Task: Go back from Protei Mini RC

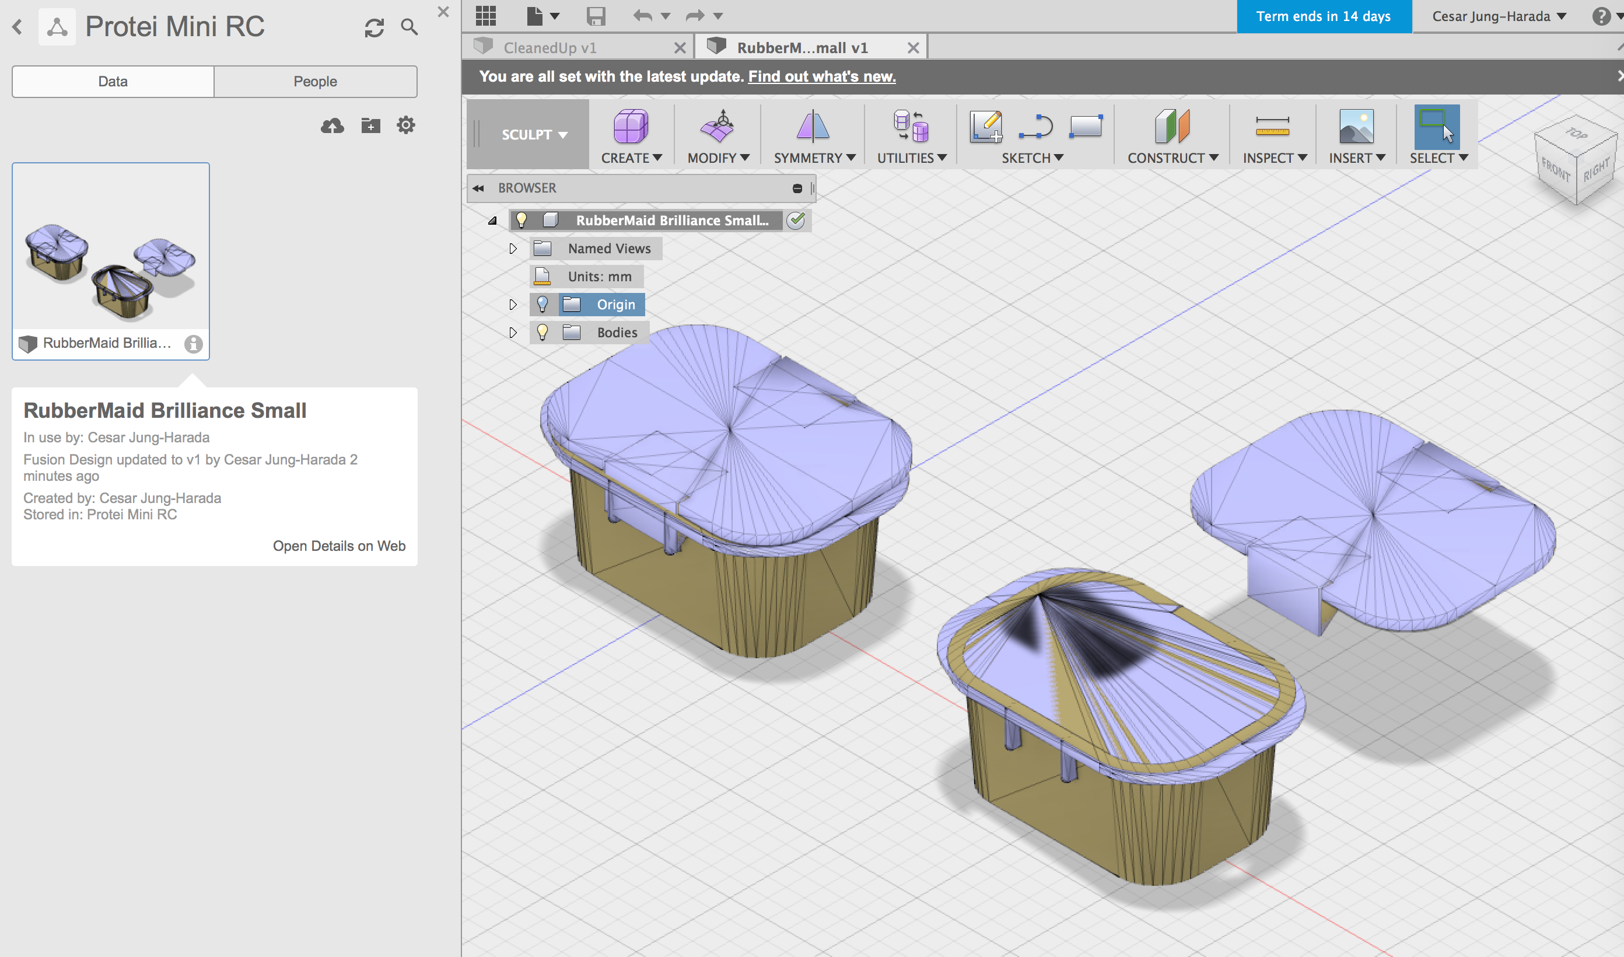Action: pyautogui.click(x=17, y=27)
